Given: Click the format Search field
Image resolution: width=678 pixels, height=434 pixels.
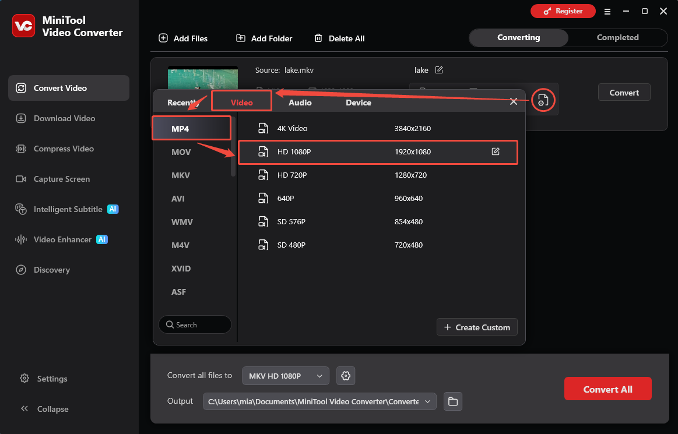Looking at the screenshot, I should [195, 324].
